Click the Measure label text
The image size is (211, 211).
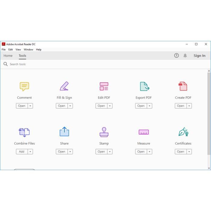click(x=143, y=143)
